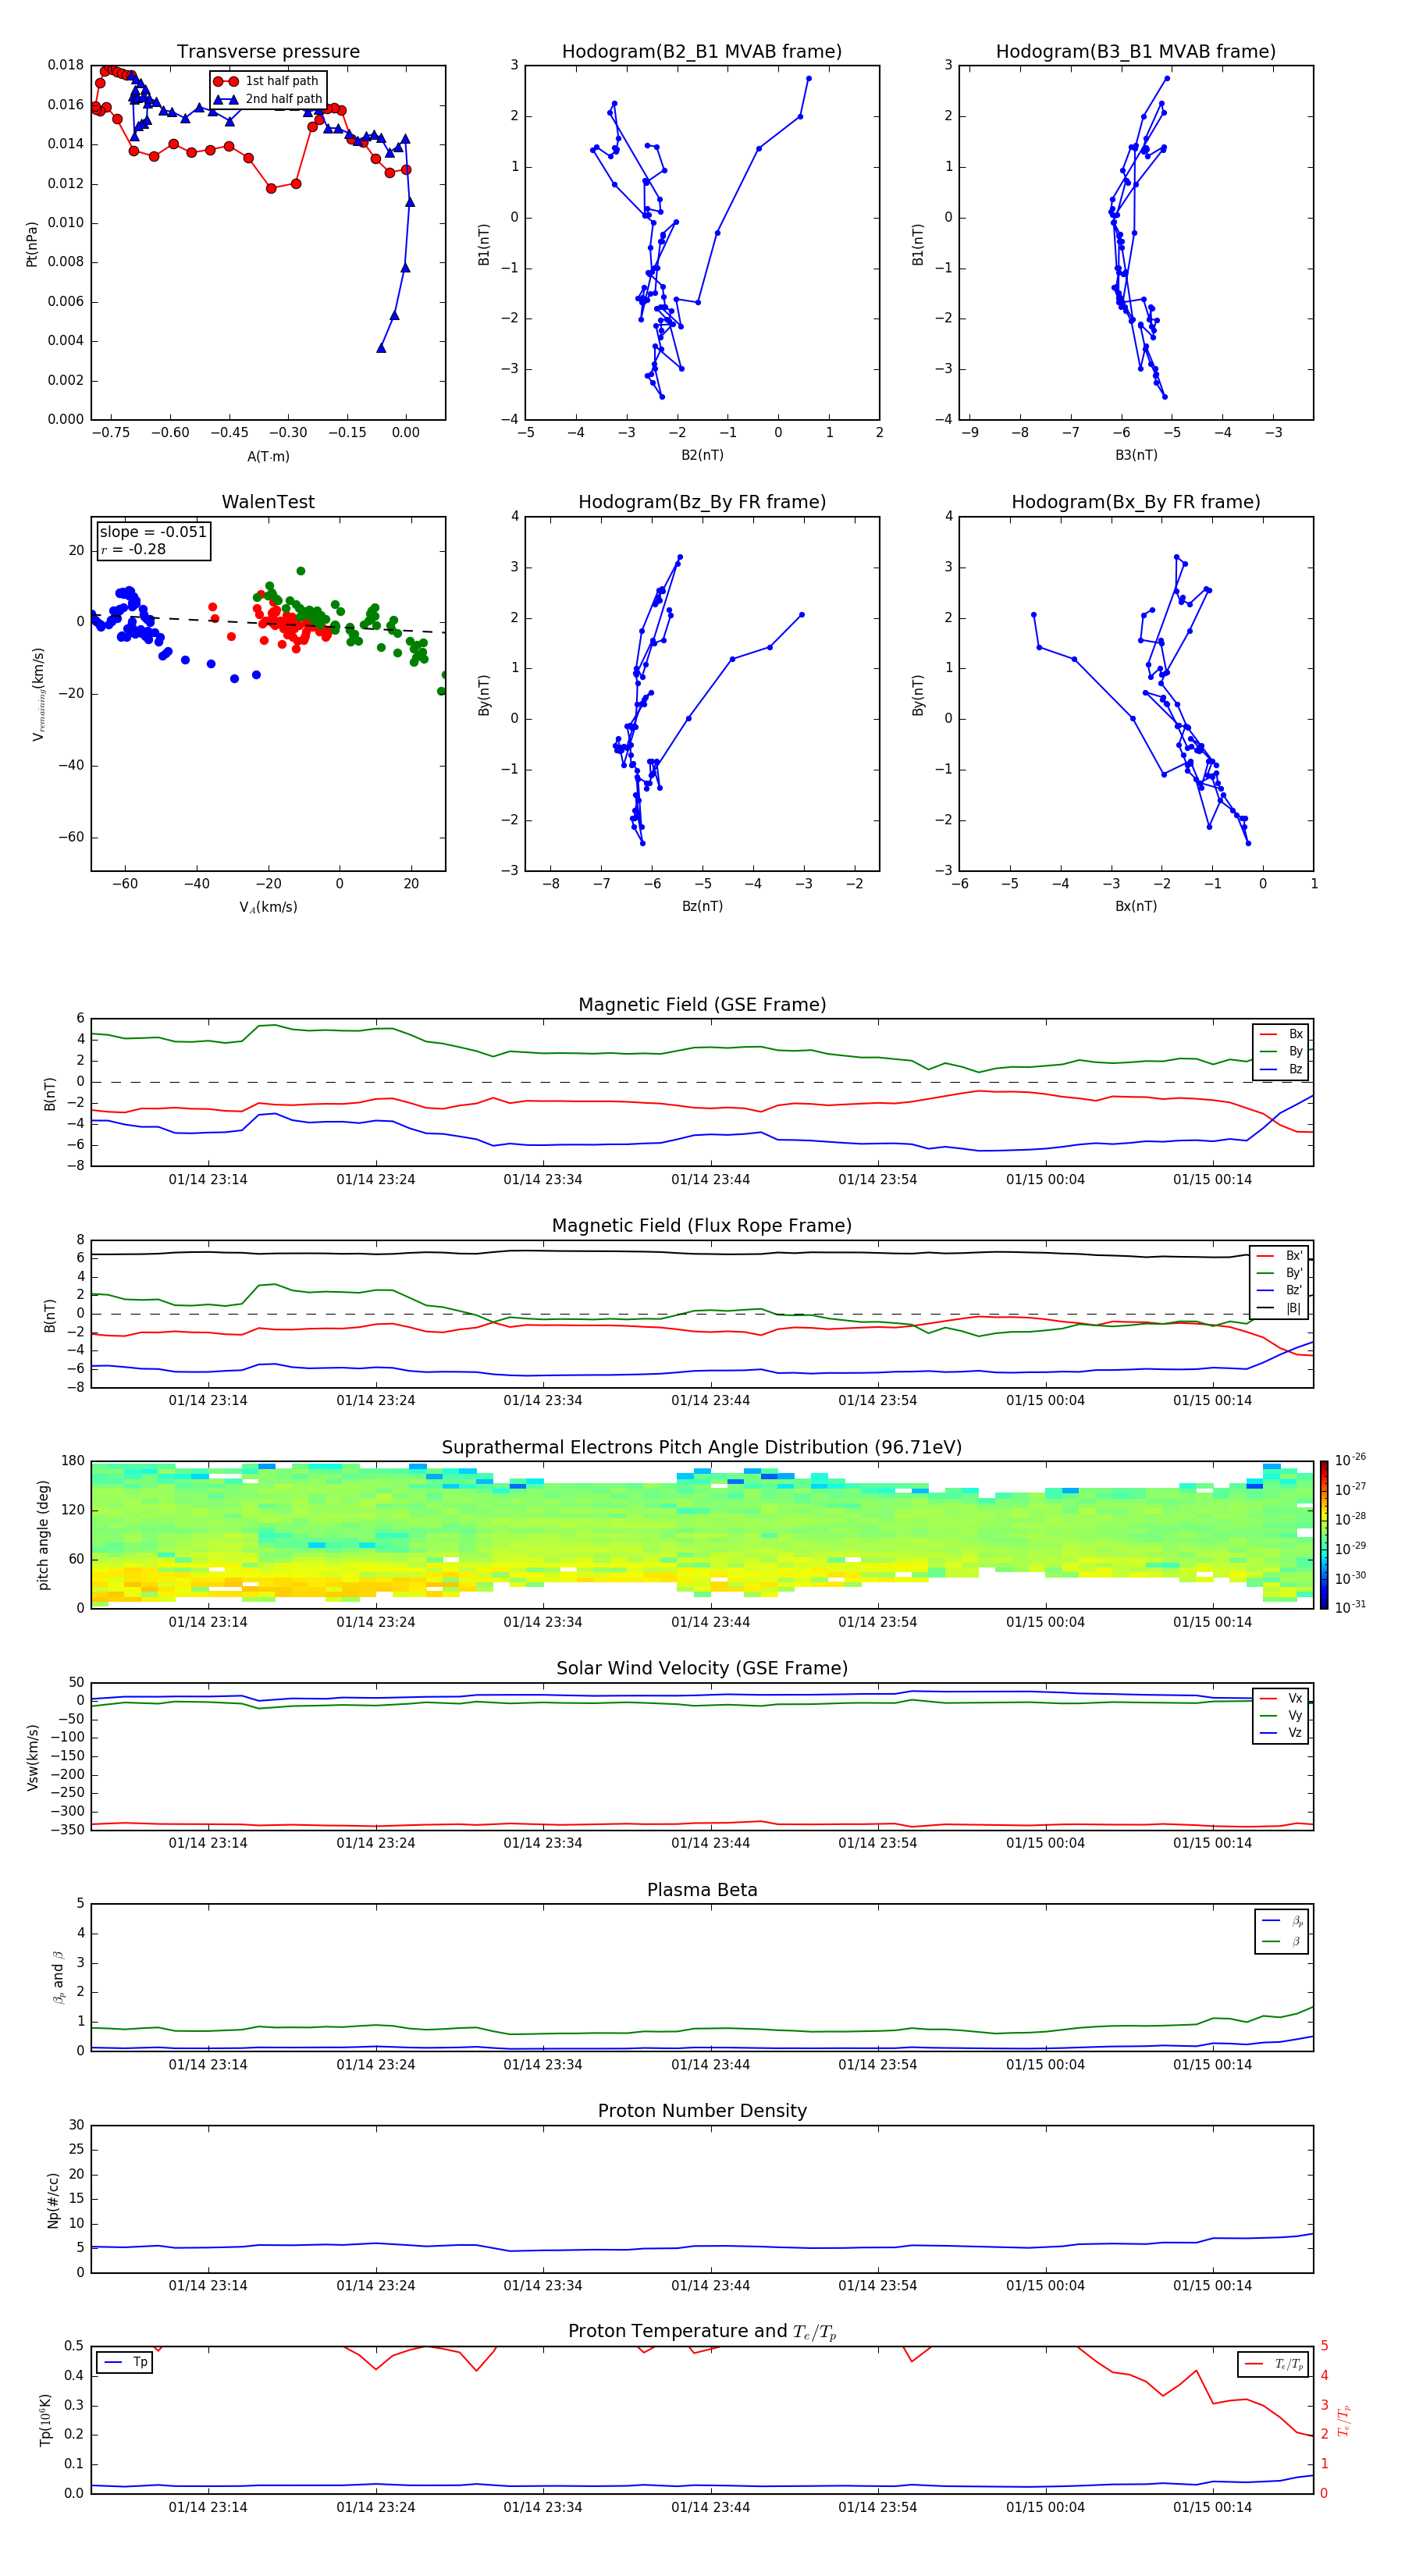Select the 'V_remaining(km/s)' y-axis label
Image resolution: width=1405 pixels, height=2576 pixels.
point(38,694)
